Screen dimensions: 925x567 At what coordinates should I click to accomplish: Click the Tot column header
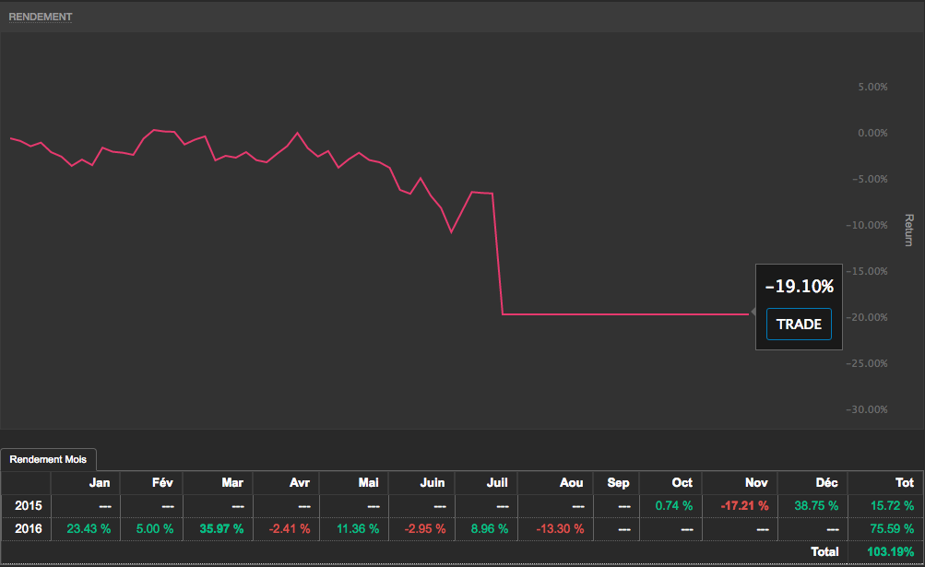tap(904, 482)
